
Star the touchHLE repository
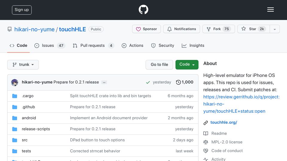point(254,29)
